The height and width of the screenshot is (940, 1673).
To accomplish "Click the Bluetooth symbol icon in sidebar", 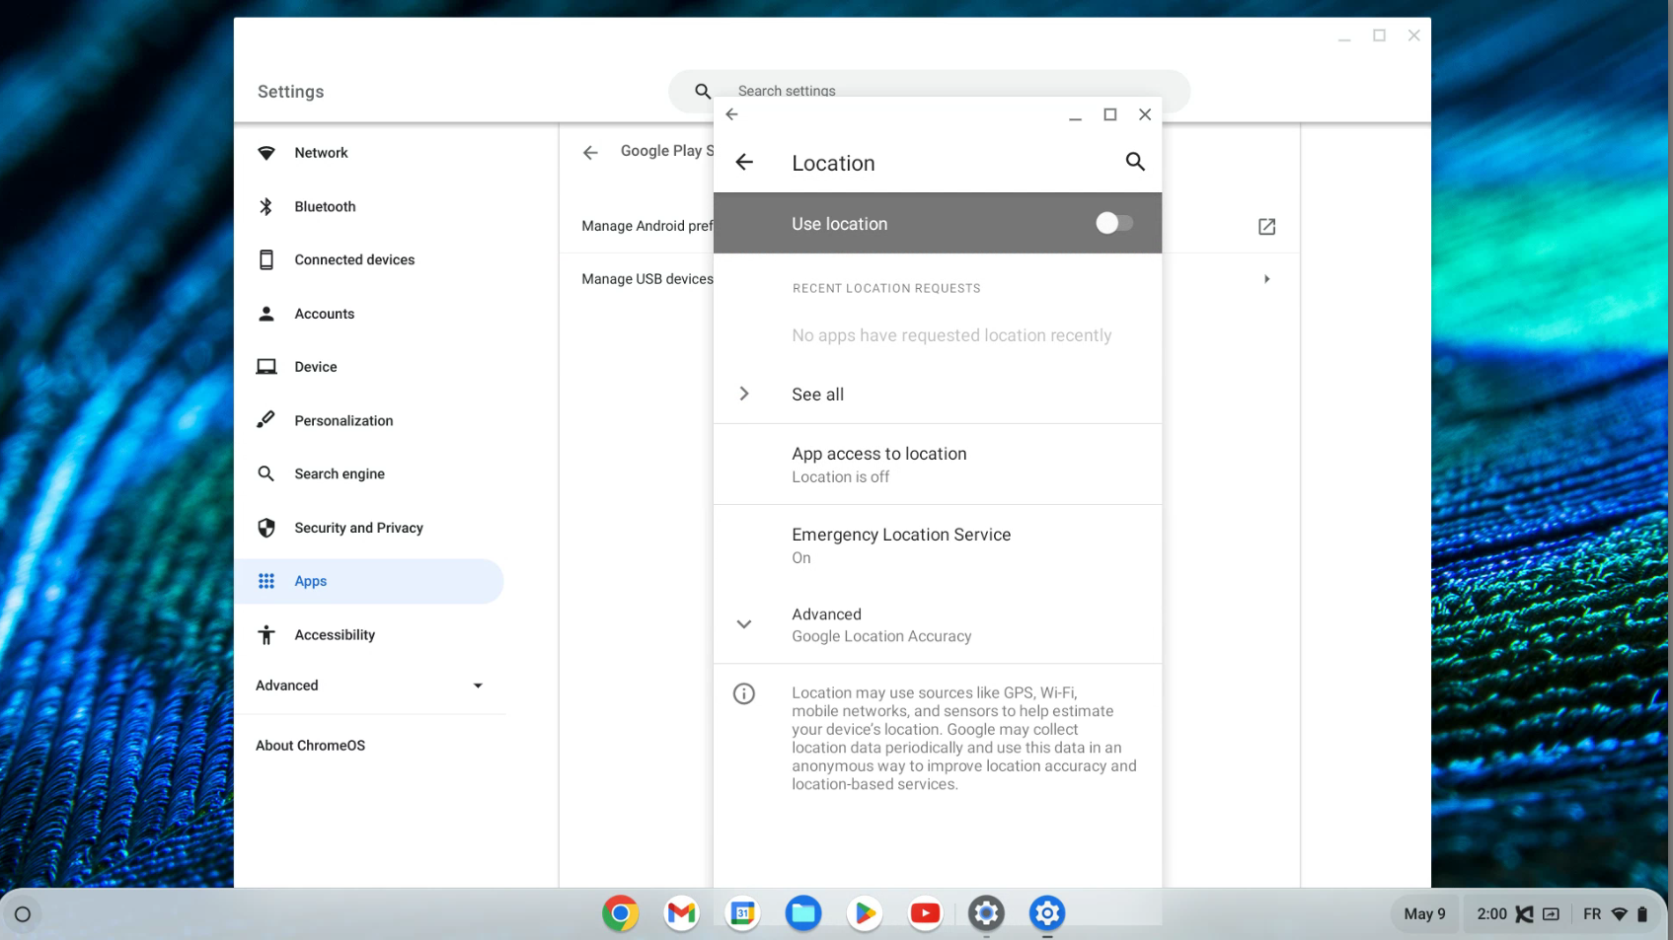I will pyautogui.click(x=266, y=206).
